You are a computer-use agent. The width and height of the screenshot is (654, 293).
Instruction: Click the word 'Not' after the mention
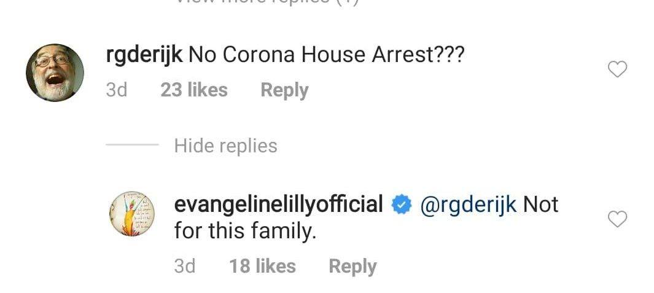541,205
